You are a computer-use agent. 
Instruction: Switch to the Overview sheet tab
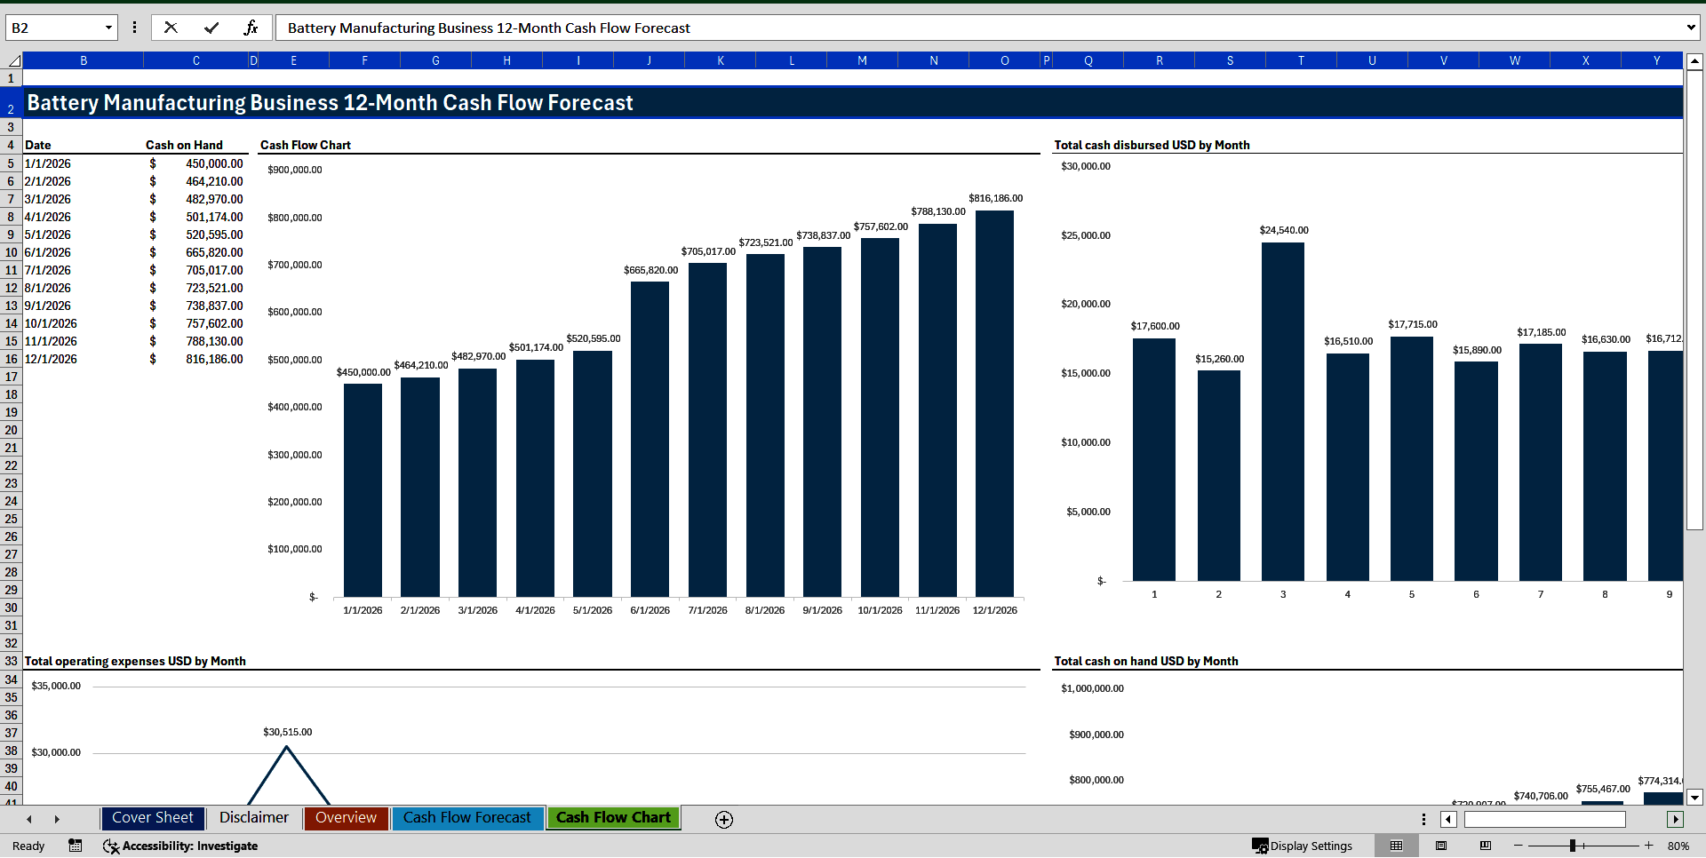click(346, 818)
